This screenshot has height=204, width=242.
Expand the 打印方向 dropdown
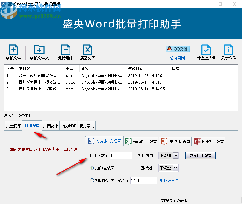click(x=176, y=155)
